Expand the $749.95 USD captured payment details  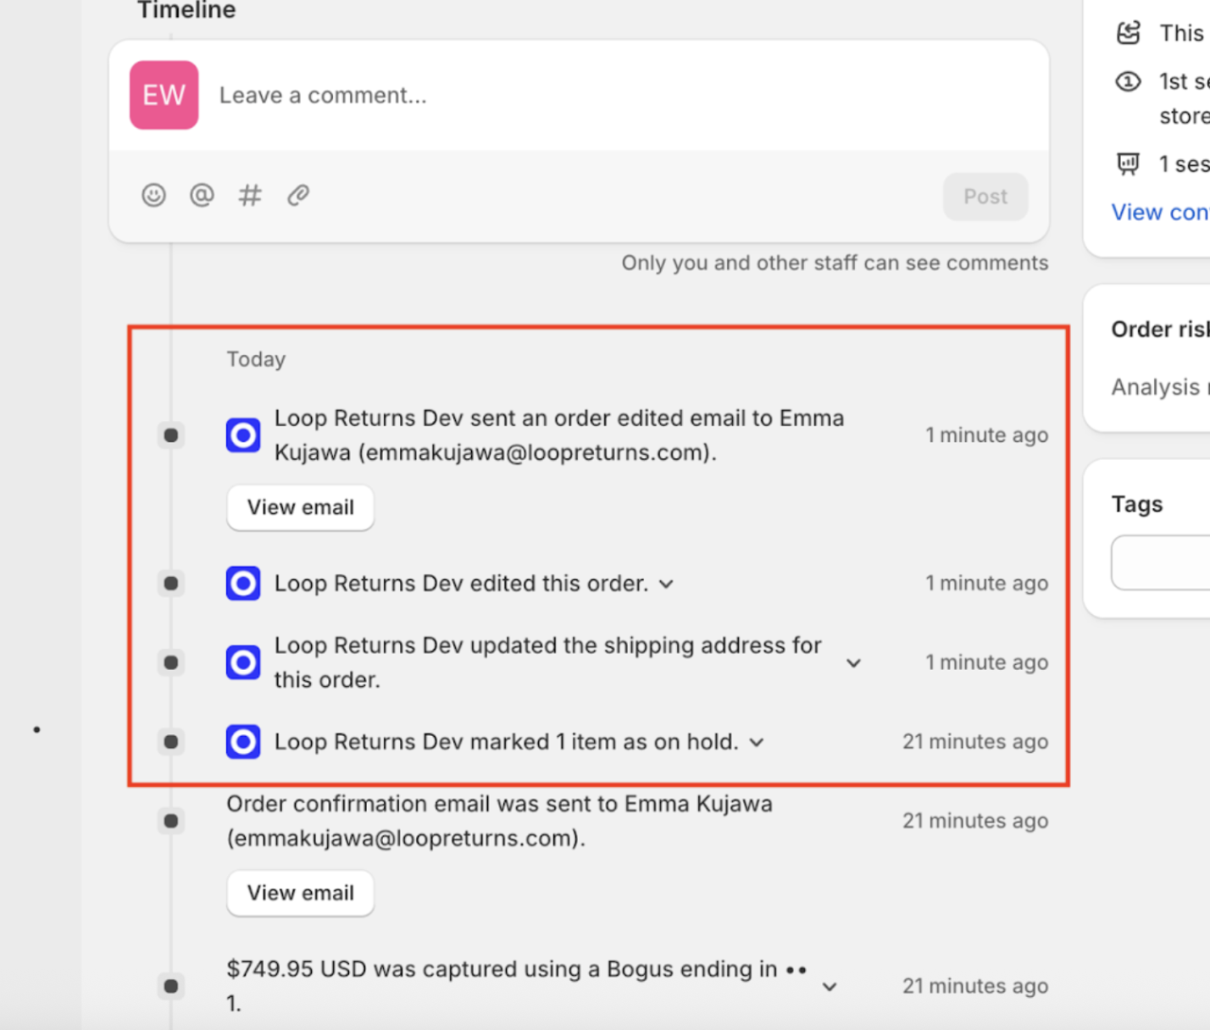tap(830, 987)
